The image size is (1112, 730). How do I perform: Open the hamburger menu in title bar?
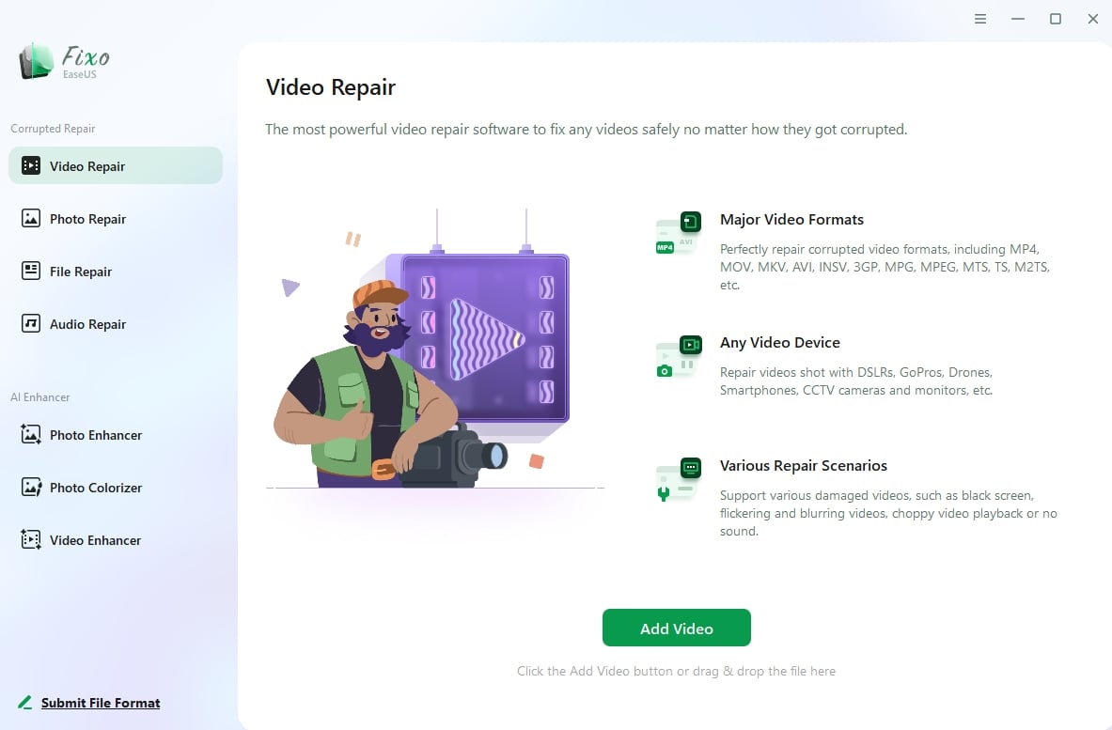click(980, 19)
